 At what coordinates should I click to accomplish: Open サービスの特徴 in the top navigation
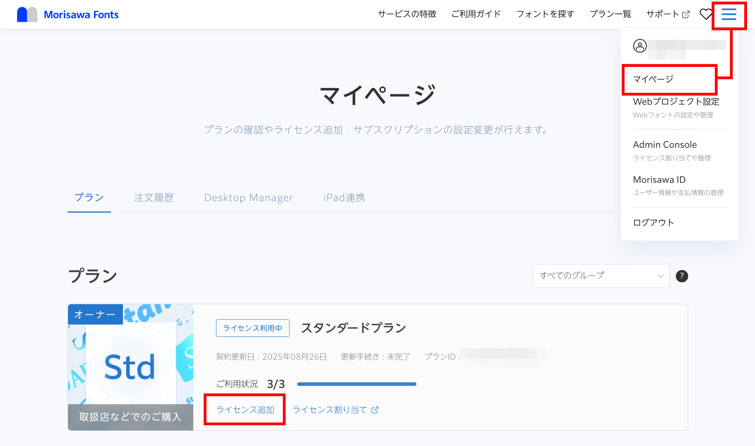407,14
